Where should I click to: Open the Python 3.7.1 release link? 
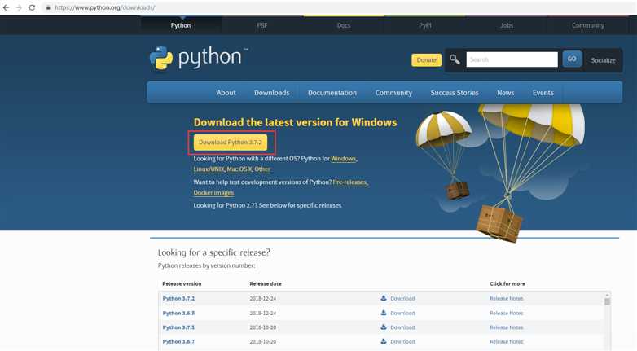tap(178, 327)
